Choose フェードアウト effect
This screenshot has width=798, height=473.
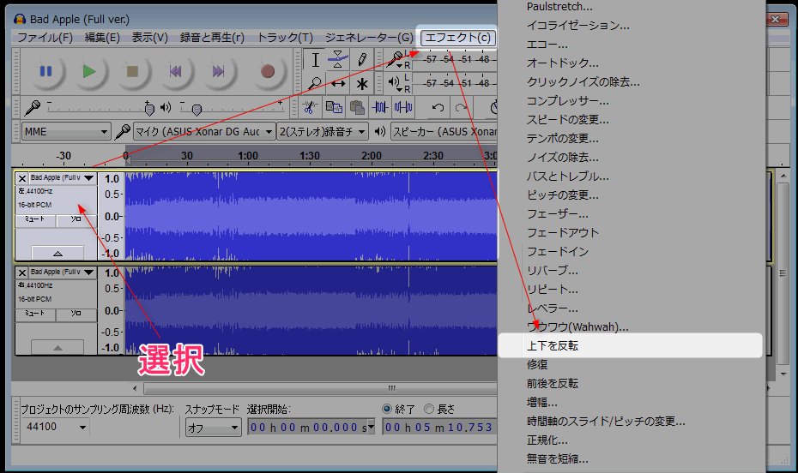[562, 233]
